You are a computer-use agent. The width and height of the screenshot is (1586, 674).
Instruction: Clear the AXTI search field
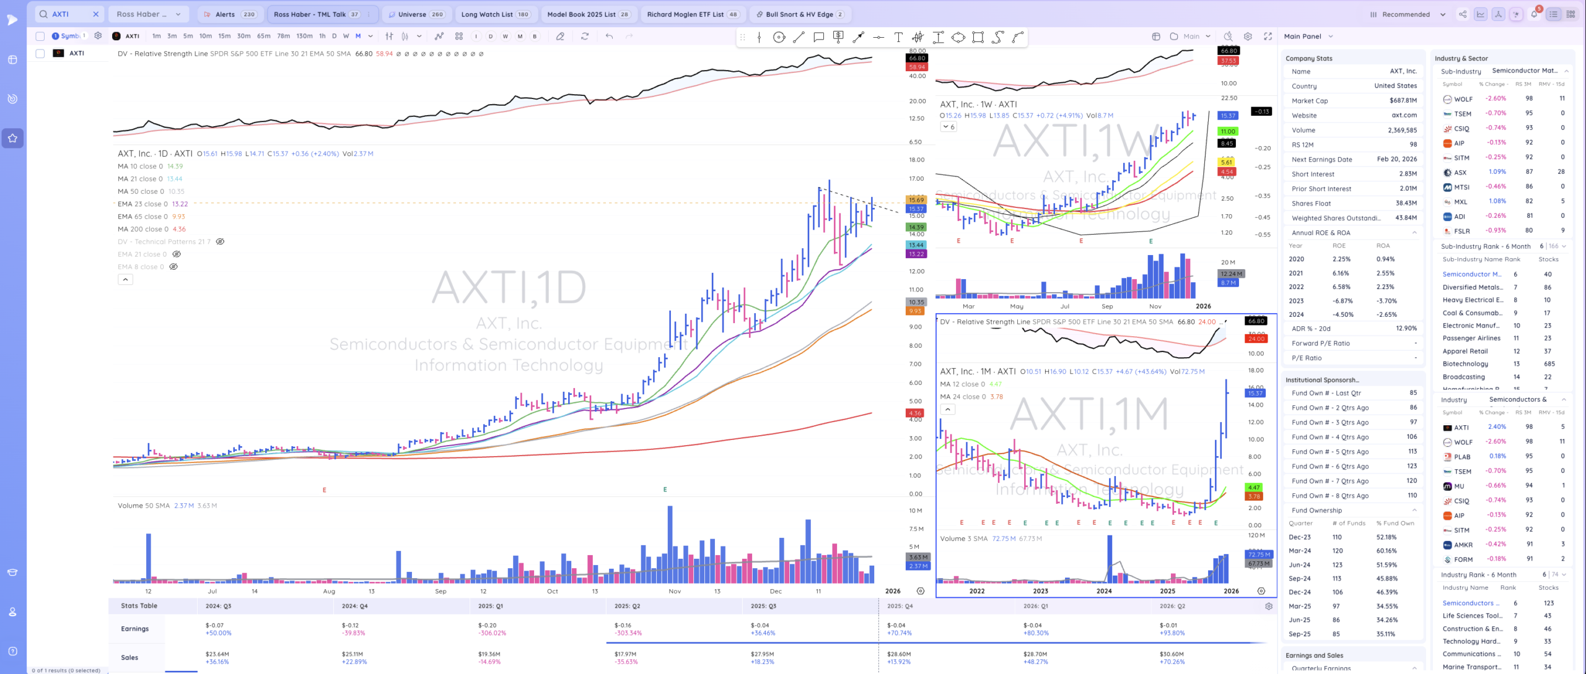[x=95, y=14]
